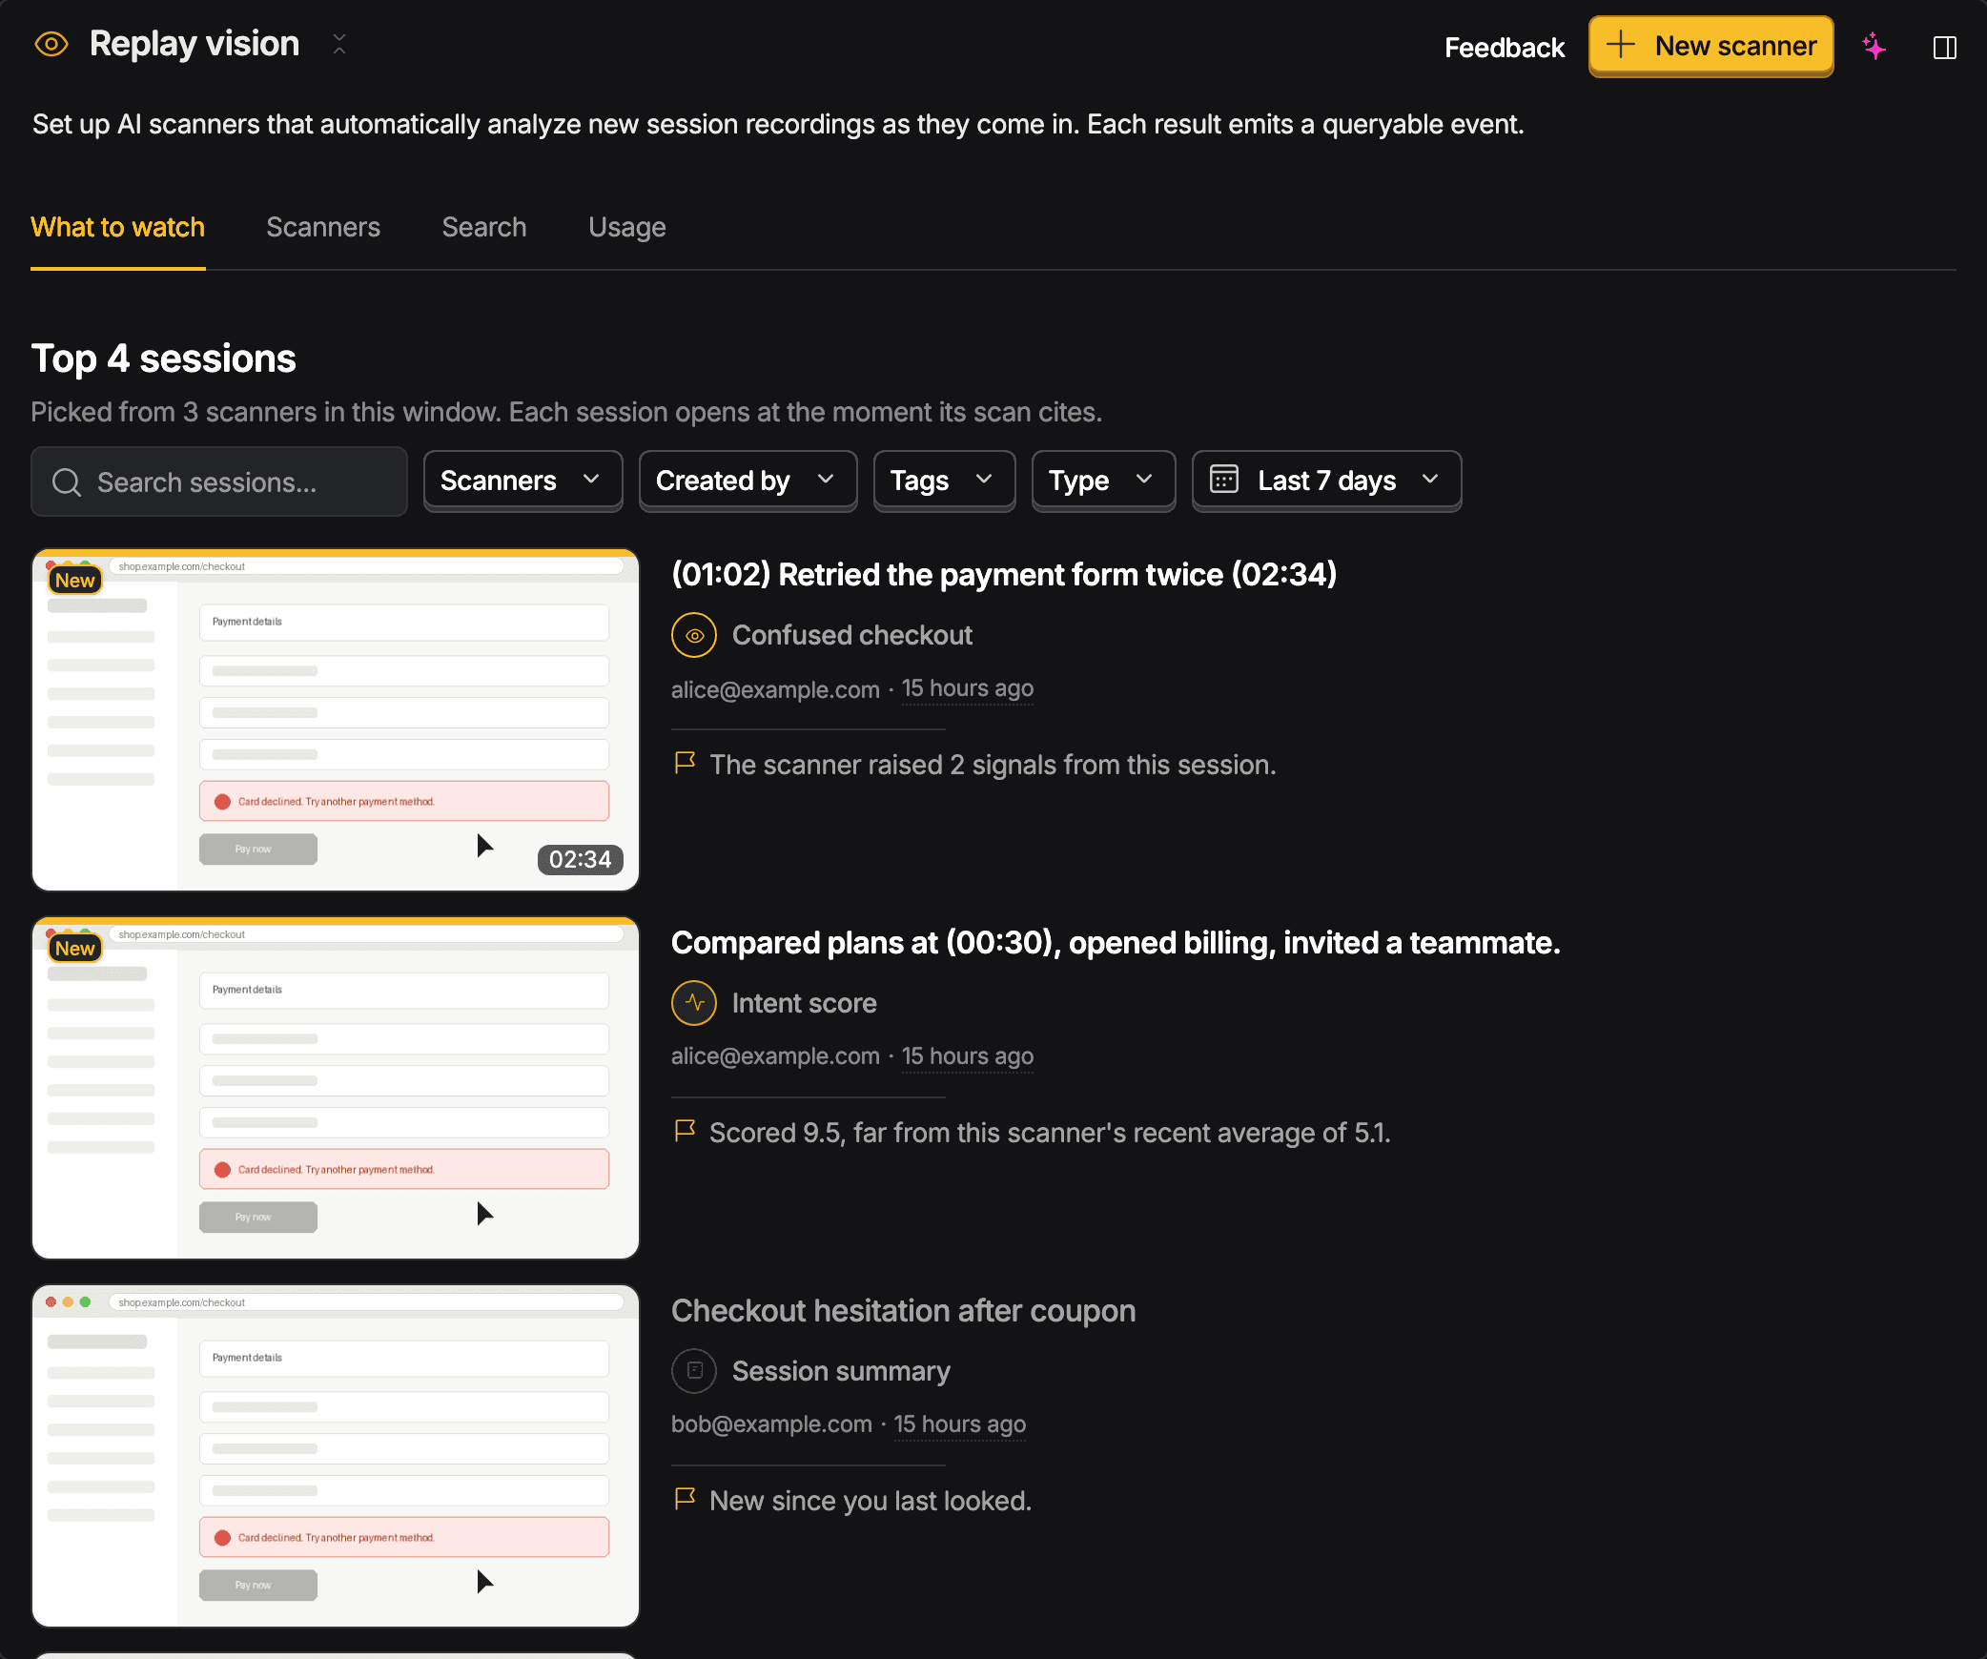Open the bob@example.com session thumbnail
Image resolution: width=1987 pixels, height=1659 pixels.
pyautogui.click(x=336, y=1456)
